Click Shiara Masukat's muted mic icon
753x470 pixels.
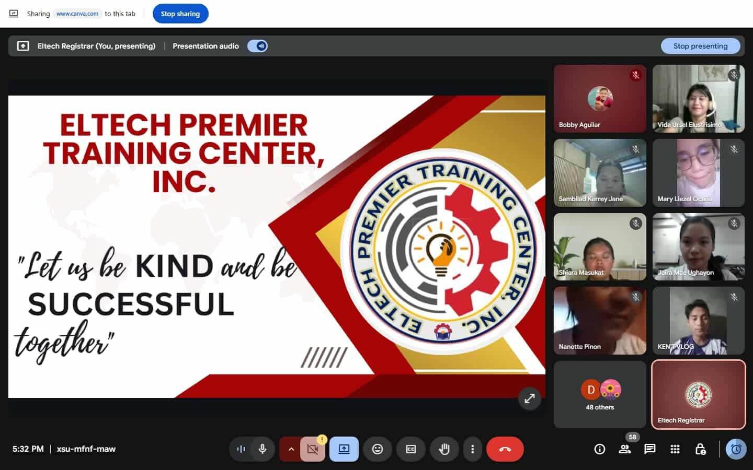636,224
